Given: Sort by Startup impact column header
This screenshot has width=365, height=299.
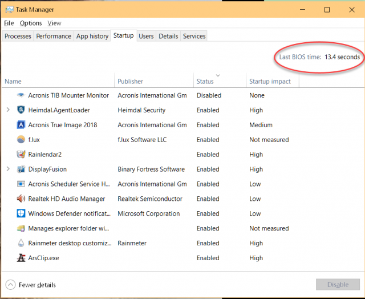Looking at the screenshot, I should (273, 81).
